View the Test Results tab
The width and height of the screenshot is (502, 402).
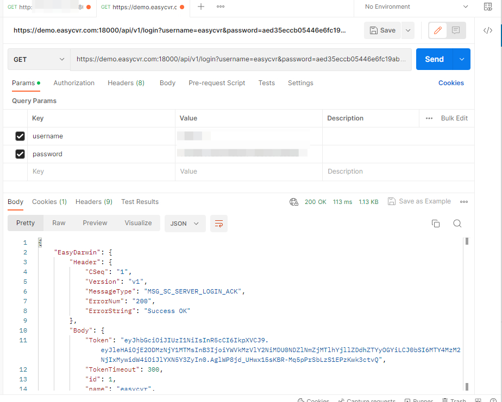coord(140,202)
